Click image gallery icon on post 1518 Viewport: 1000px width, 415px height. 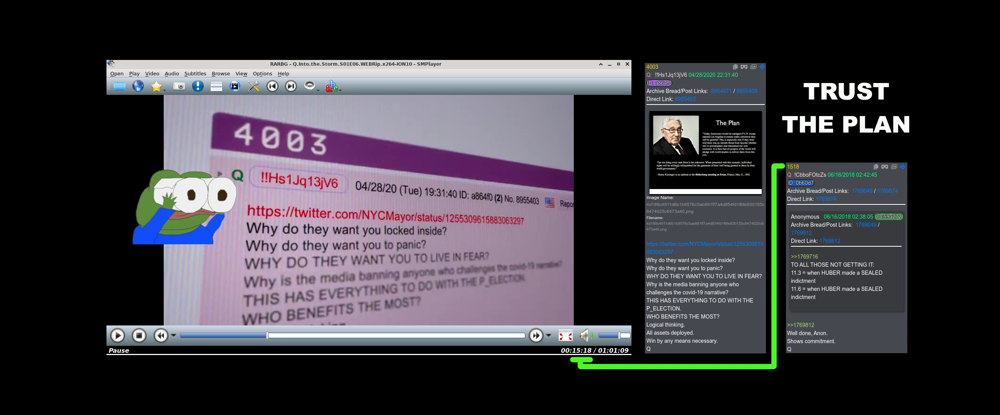coord(894,166)
